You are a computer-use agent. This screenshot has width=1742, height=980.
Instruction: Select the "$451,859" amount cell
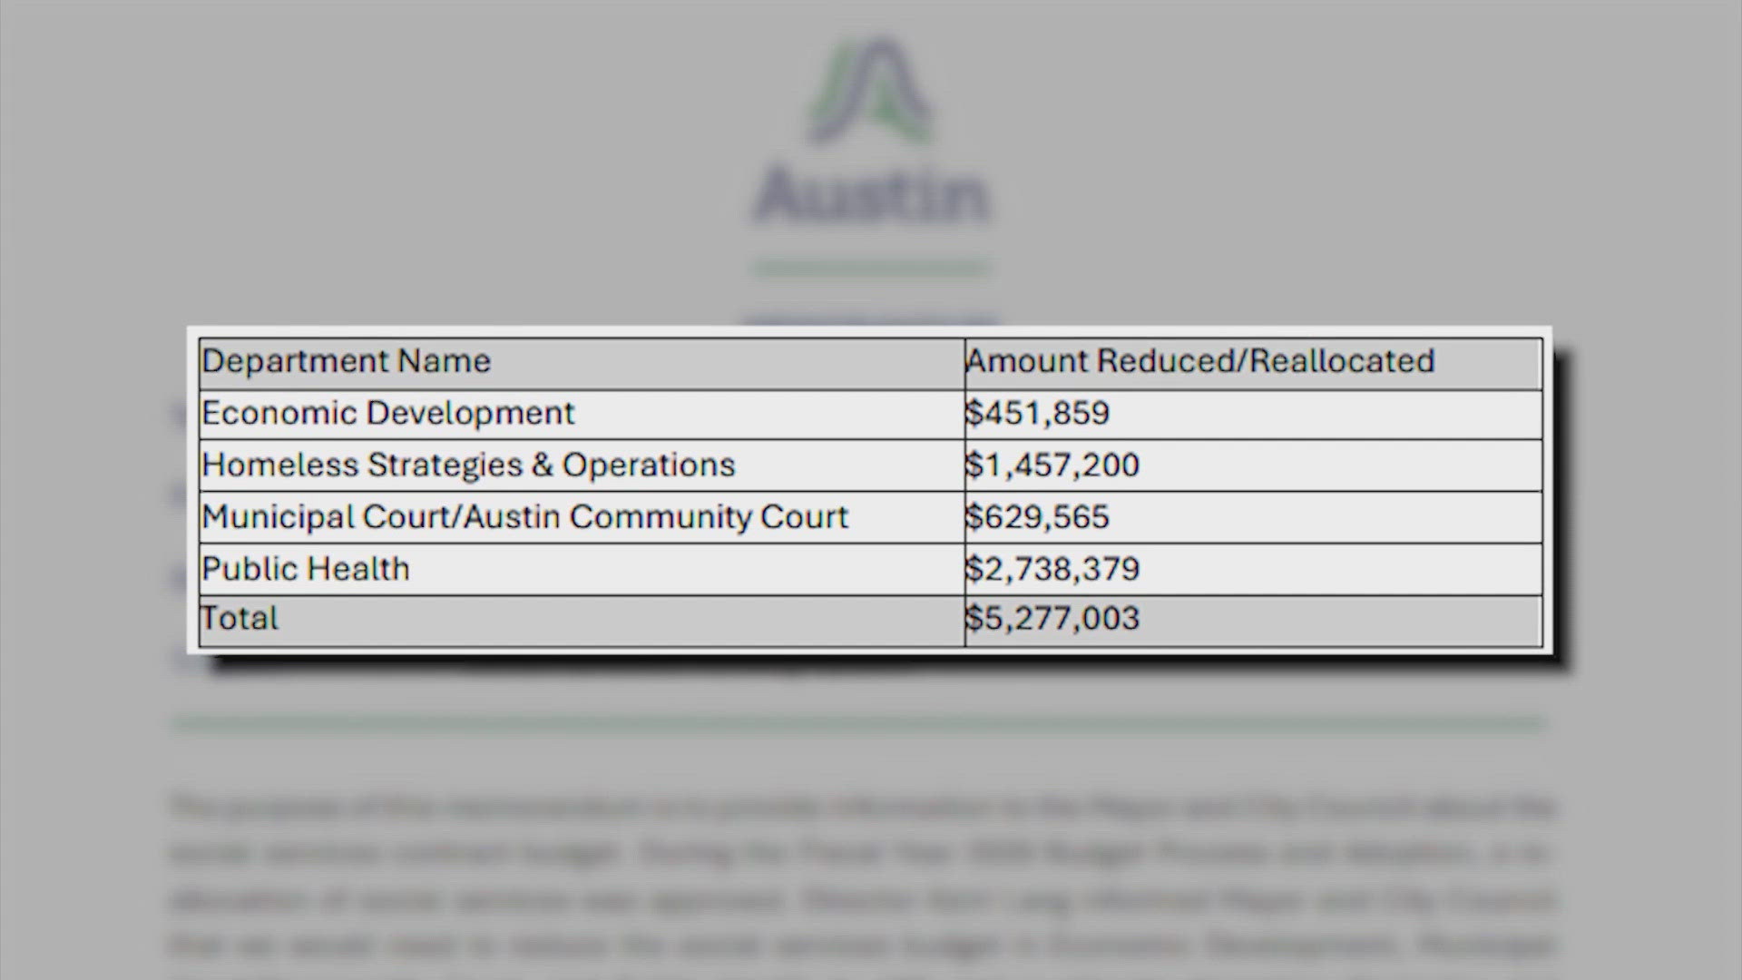tap(1254, 415)
